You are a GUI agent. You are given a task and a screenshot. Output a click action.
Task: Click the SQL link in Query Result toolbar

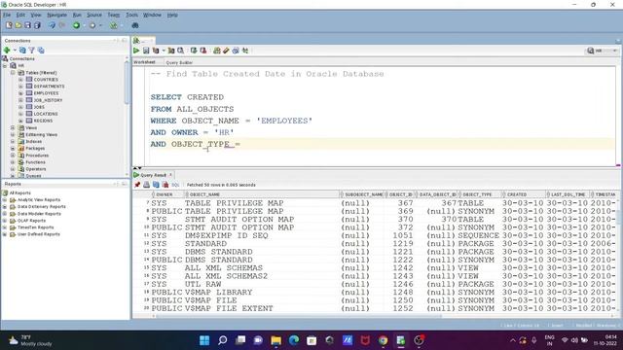tap(175, 185)
